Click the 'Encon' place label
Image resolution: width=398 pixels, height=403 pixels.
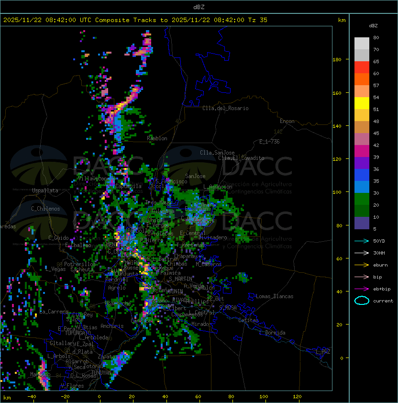287,121
